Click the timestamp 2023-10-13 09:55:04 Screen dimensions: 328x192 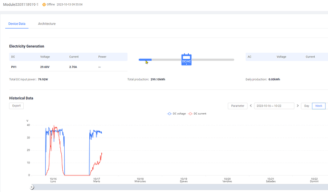pyautogui.click(x=70, y=4)
